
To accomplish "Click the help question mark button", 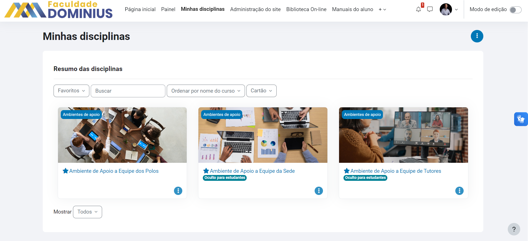I will click(x=514, y=229).
